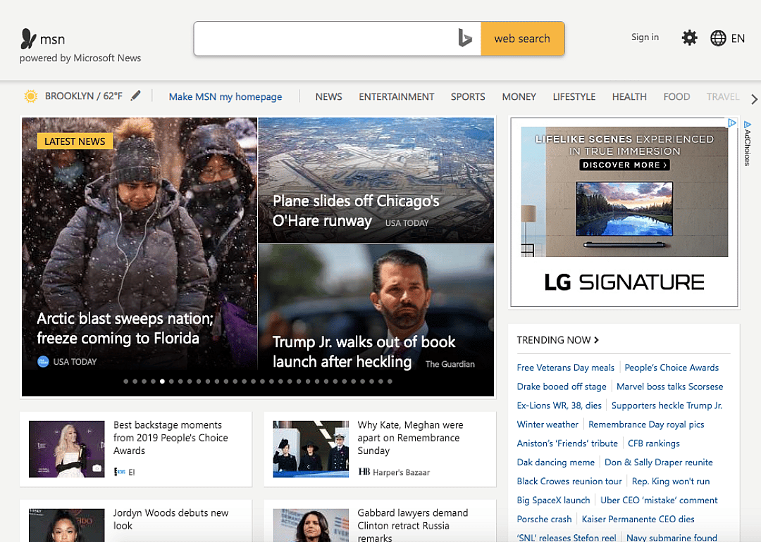Click the Brooklyn 62°F weather text
Viewport: 761px width, 542px height.
83,96
